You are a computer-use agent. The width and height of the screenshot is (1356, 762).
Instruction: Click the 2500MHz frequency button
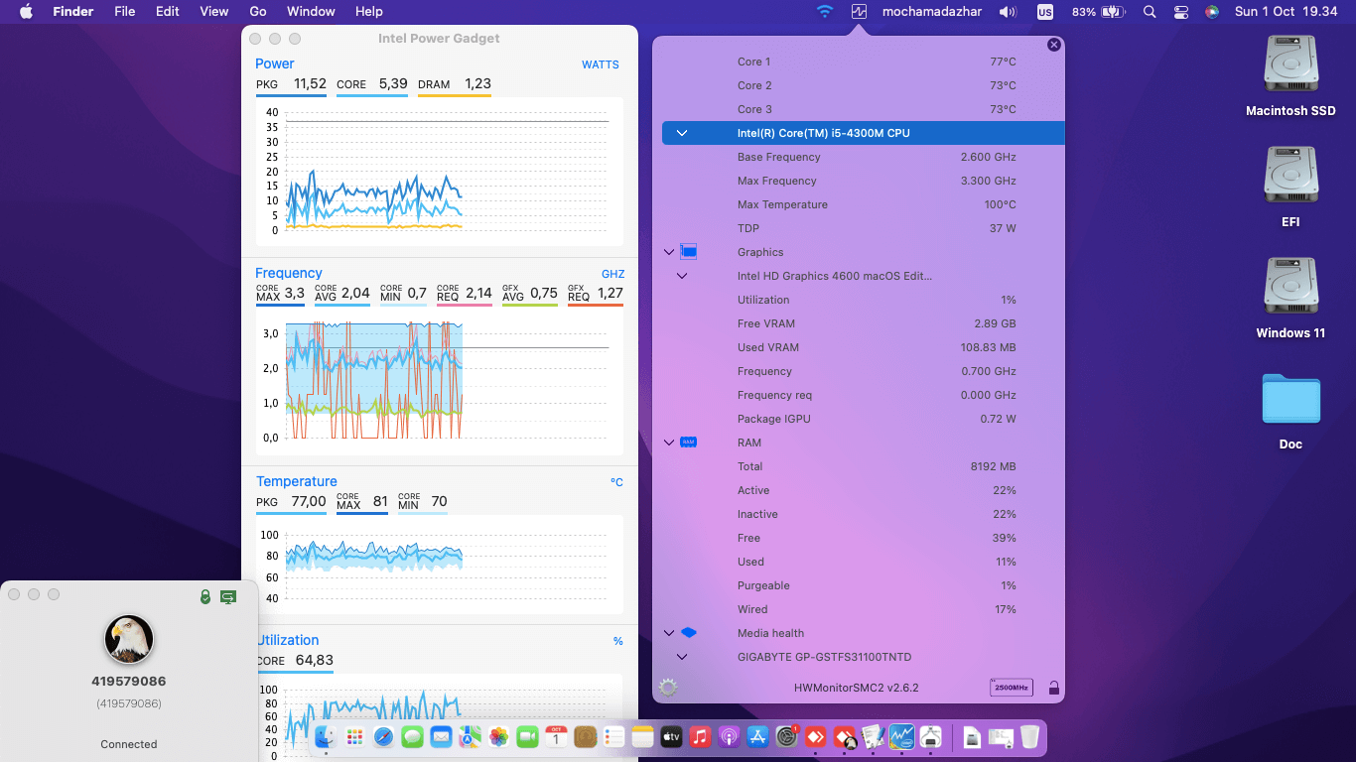pos(1011,687)
